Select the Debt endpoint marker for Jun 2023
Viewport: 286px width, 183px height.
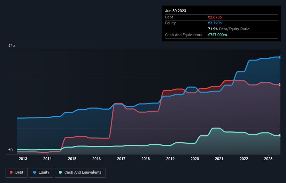(280, 84)
